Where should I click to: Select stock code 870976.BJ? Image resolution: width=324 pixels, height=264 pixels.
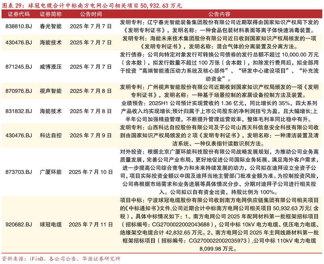pos(19,91)
